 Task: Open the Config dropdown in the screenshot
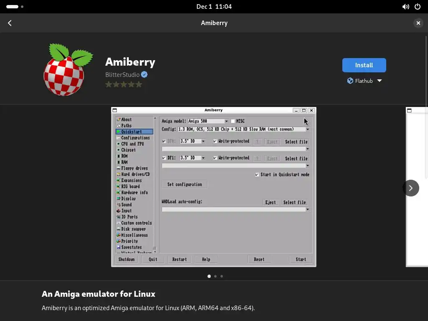pyautogui.click(x=244, y=129)
